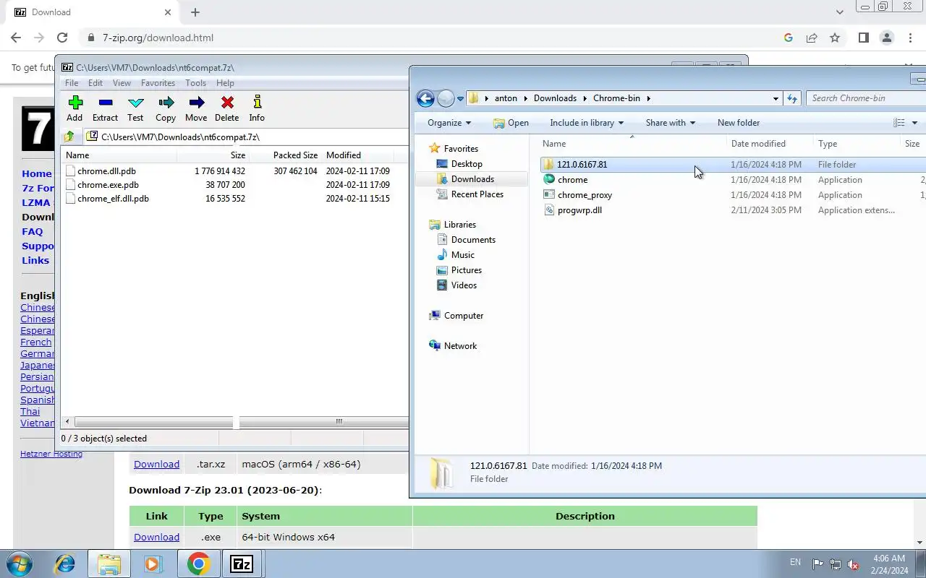
Task: Click the Search Chrome-bin field
Action: (865, 98)
